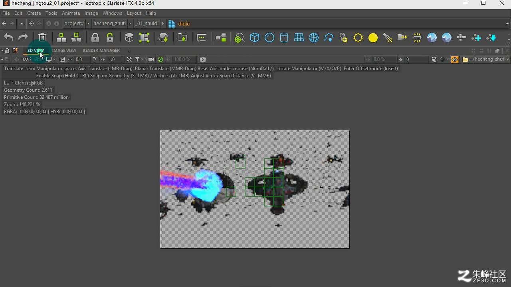The width and height of the screenshot is (511, 287).
Task: Open the hecheng_zhuti context folder dropdown
Action: (486, 59)
